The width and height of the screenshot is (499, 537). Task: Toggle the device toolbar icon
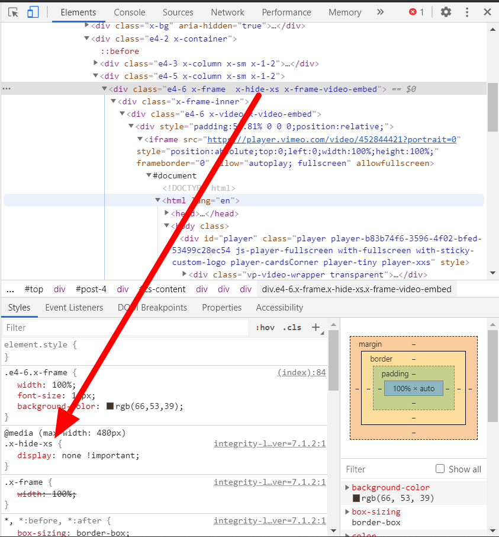click(33, 12)
